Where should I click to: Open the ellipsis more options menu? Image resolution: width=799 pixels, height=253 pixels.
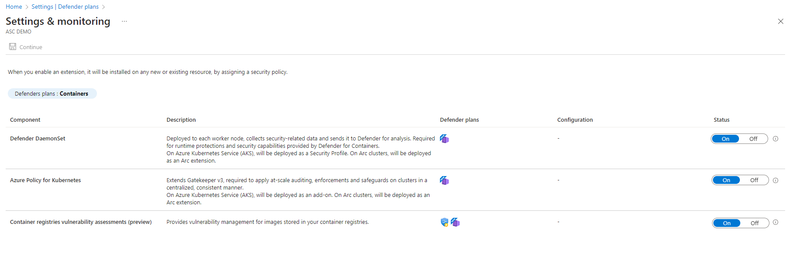(124, 21)
